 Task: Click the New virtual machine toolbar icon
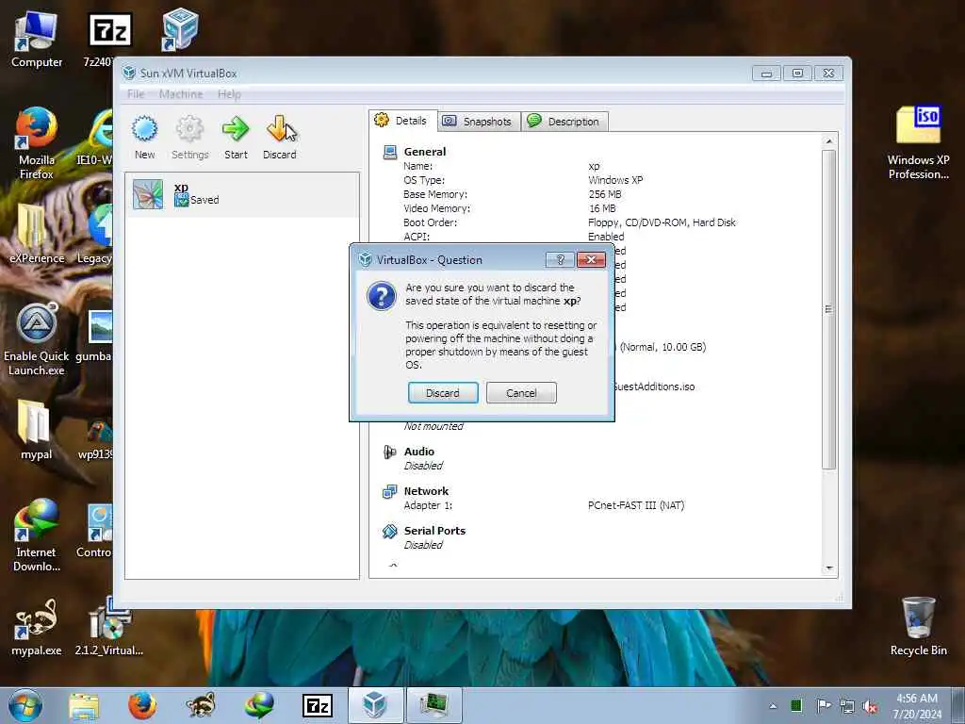click(144, 138)
